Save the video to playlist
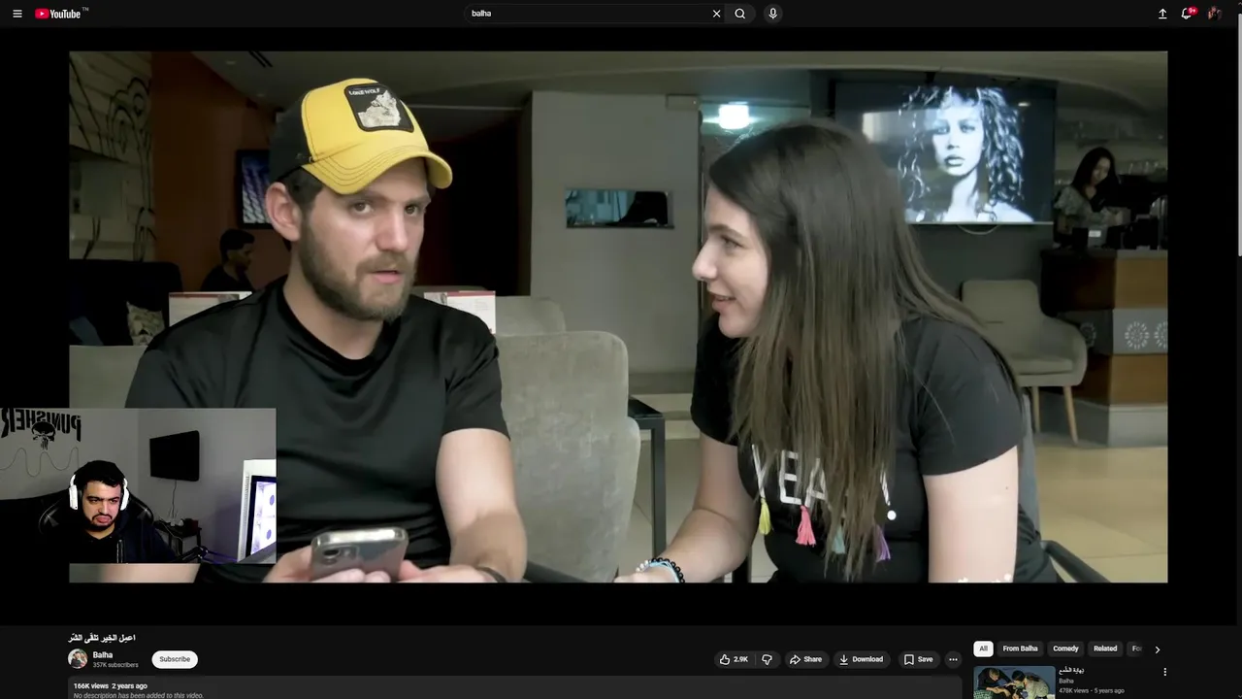 [918, 659]
